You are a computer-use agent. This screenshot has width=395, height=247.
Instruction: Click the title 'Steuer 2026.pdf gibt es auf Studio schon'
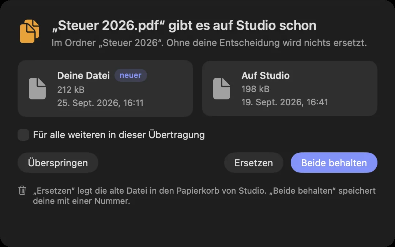point(184,26)
